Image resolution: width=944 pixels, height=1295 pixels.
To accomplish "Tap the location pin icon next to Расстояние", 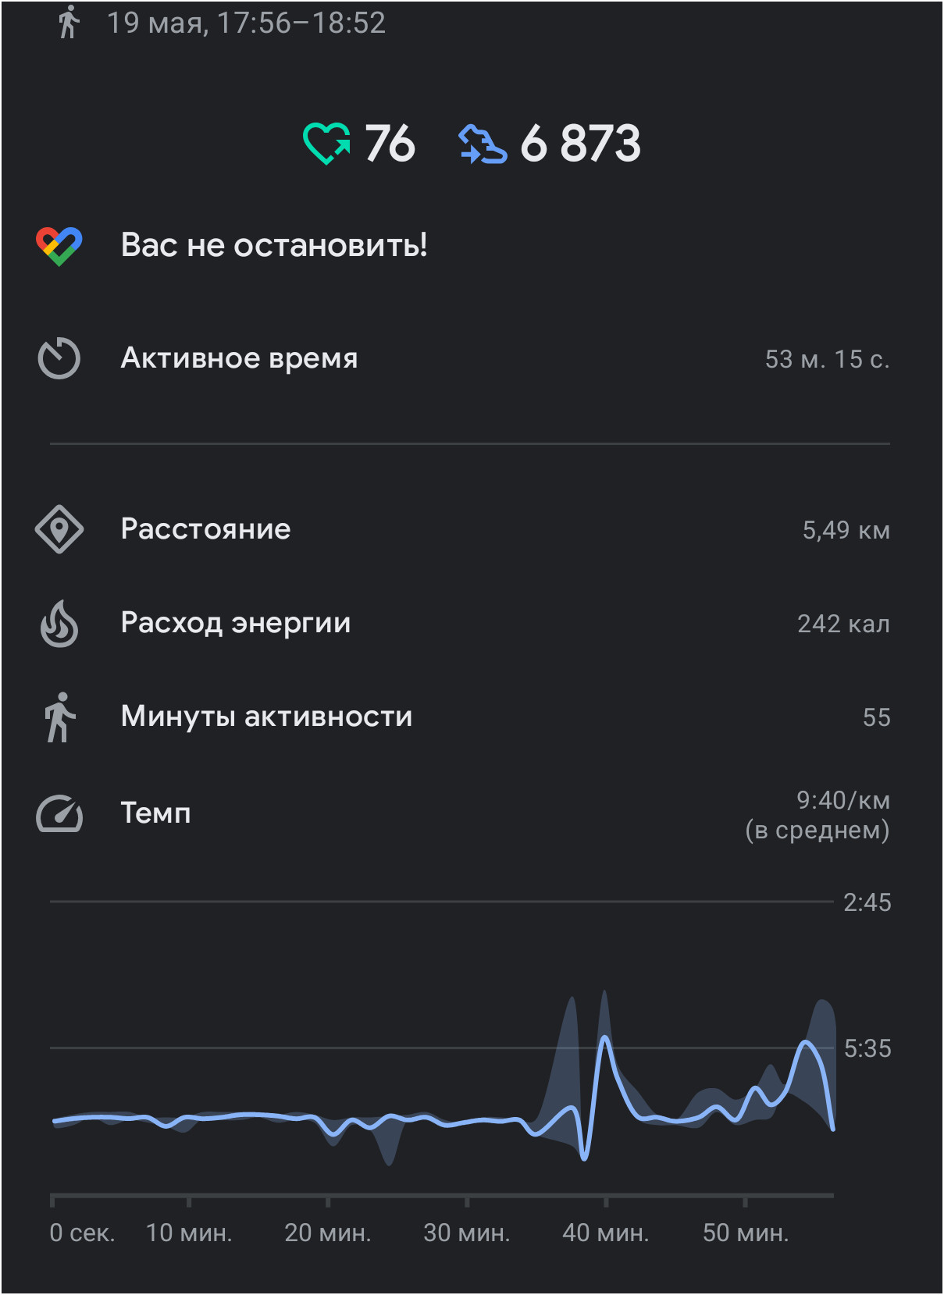I will point(59,530).
